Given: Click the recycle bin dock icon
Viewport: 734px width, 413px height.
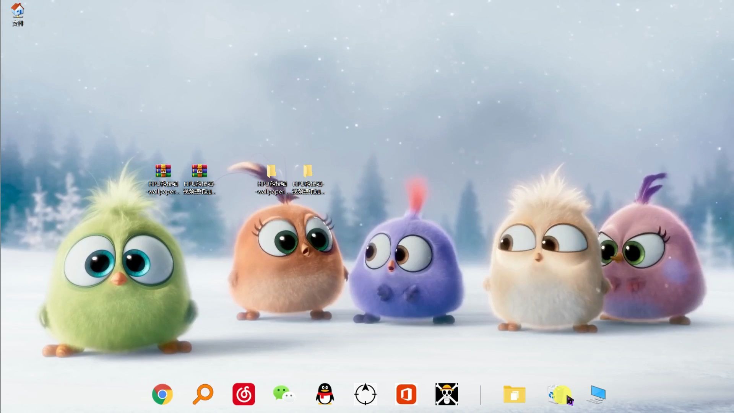Looking at the screenshot, I should point(556,394).
